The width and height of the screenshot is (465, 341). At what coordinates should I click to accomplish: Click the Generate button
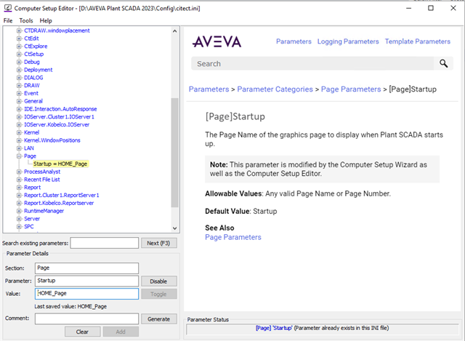point(158,319)
